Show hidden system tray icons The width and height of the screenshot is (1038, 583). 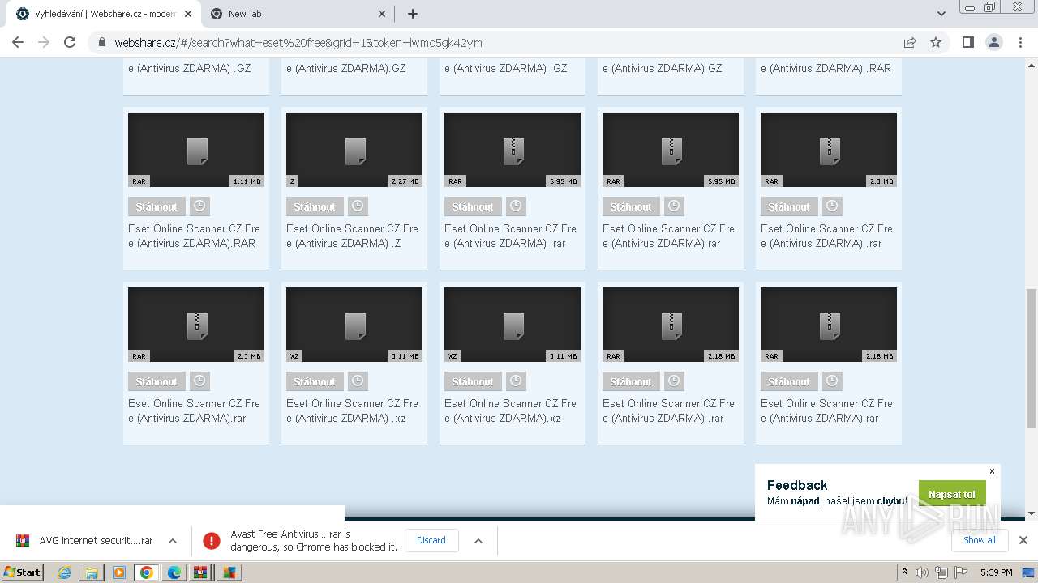(904, 572)
